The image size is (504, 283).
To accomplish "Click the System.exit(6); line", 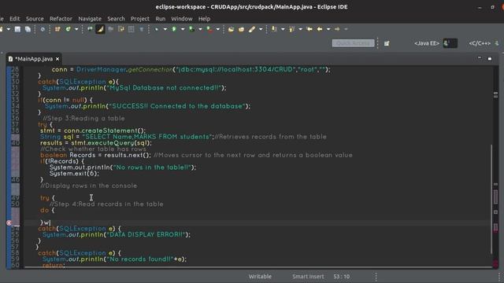I will 74,174.
